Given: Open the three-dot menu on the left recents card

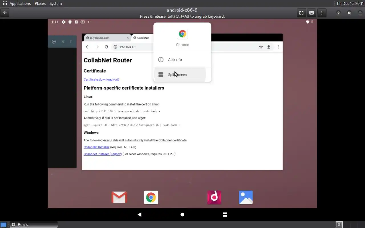Looking at the screenshot, I should [x=71, y=42].
